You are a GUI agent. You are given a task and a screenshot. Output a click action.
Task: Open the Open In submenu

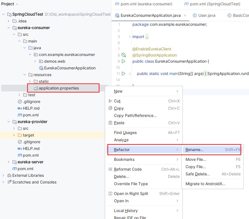144,201
